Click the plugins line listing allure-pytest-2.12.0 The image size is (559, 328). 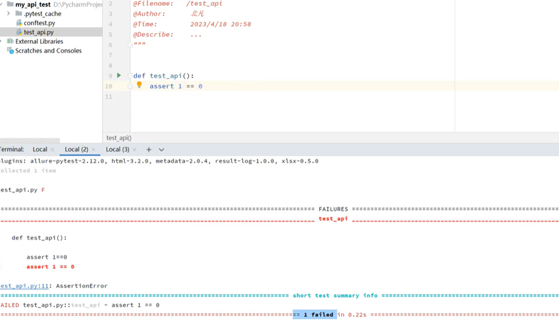click(x=160, y=161)
